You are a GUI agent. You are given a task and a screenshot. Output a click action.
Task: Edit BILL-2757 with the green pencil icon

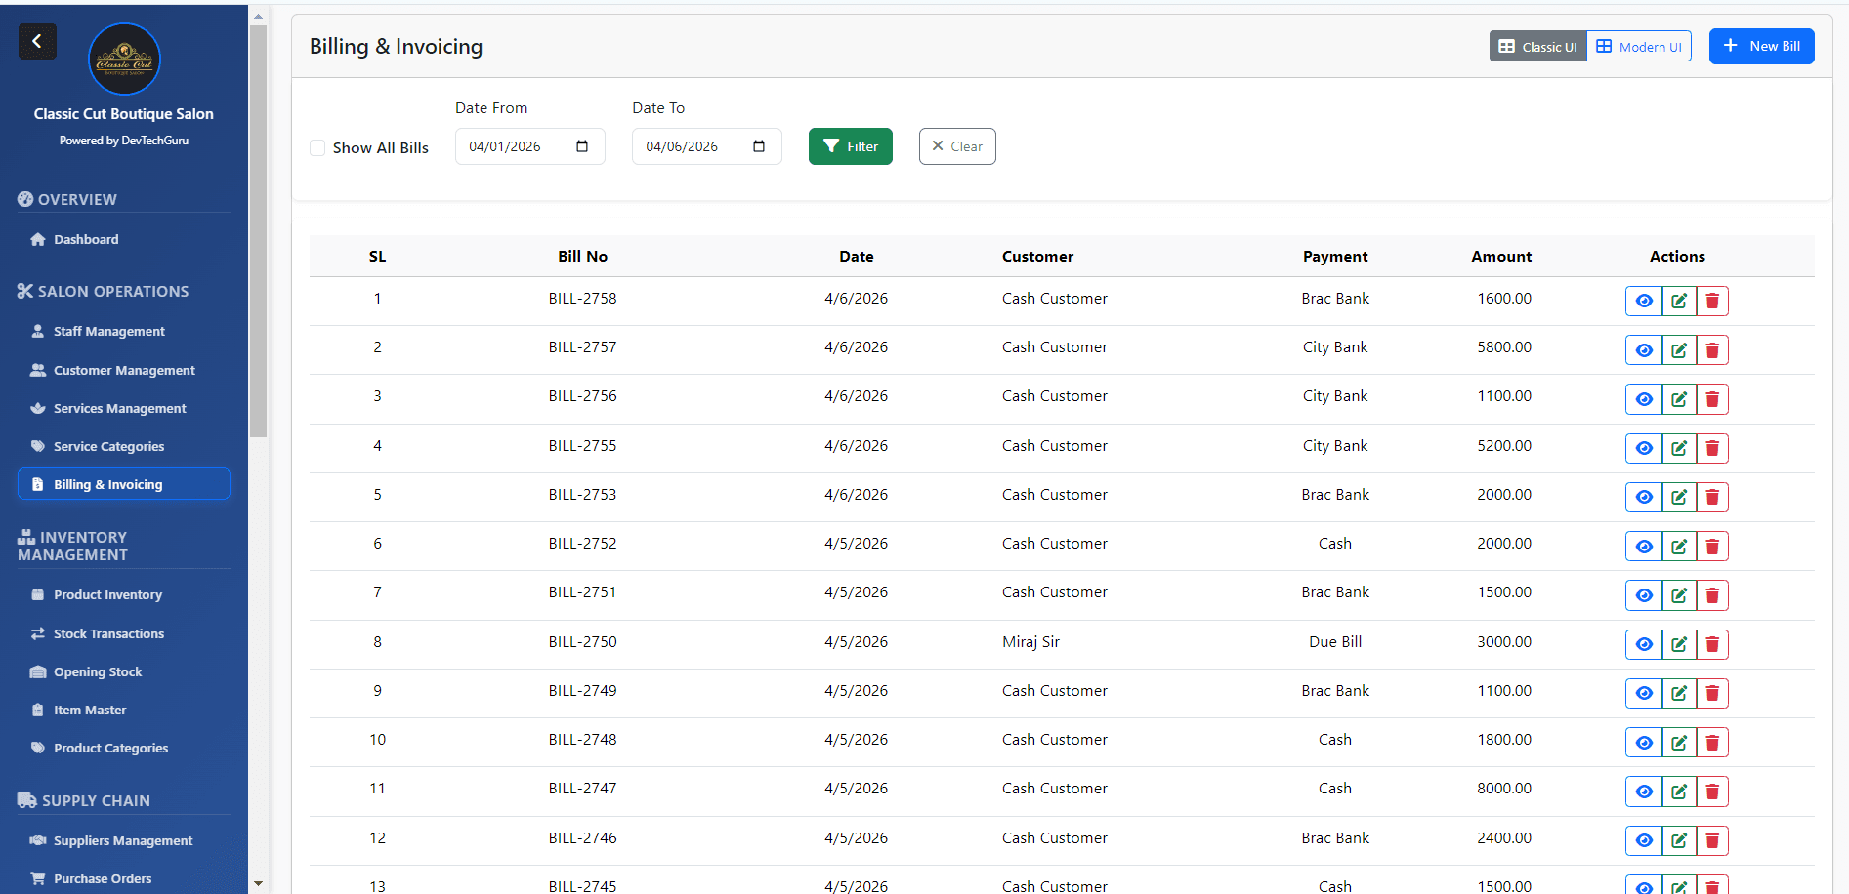click(1678, 349)
